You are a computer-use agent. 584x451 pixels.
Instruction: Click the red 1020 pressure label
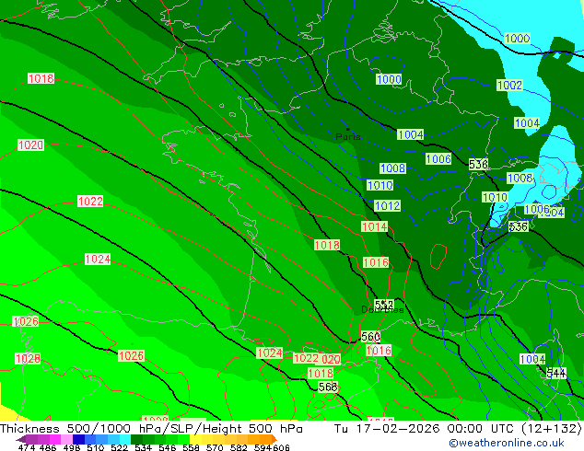(31, 145)
